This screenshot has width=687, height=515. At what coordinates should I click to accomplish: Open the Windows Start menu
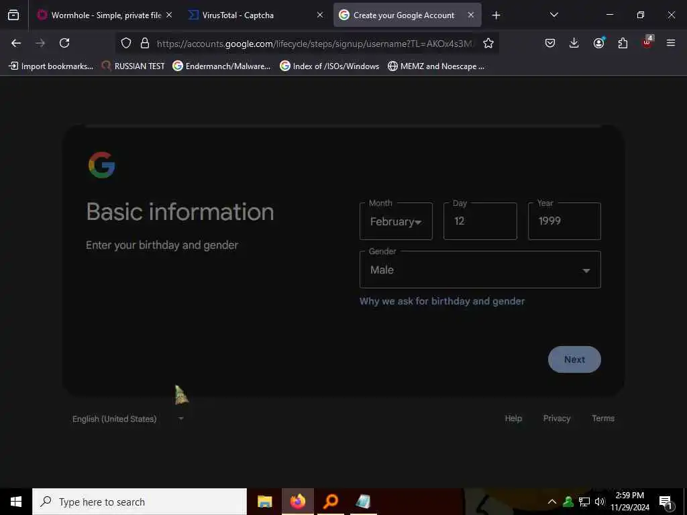coord(16,502)
